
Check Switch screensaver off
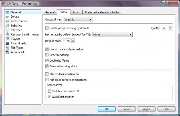[49, 91]
